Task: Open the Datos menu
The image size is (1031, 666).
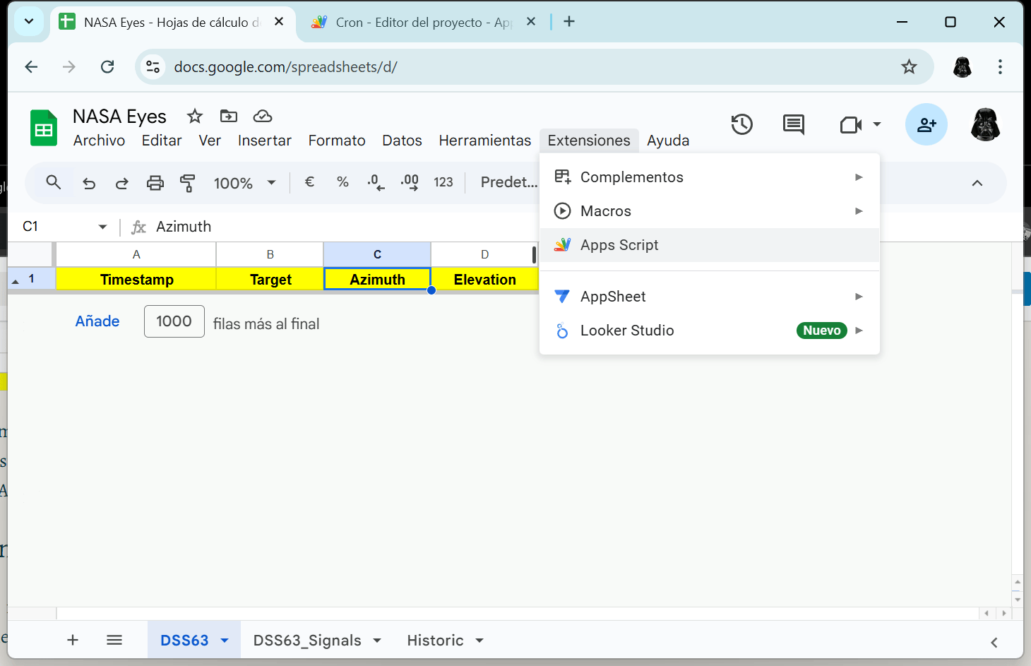Action: coord(402,141)
